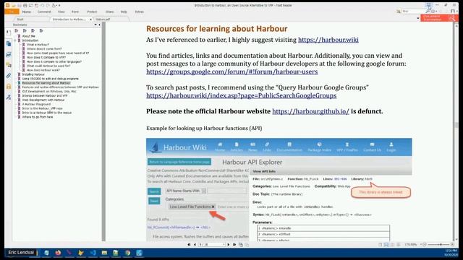This screenshot has height=260, width=463.
Task: Open the Protect ribbon tab
Action: (x=92, y=12)
